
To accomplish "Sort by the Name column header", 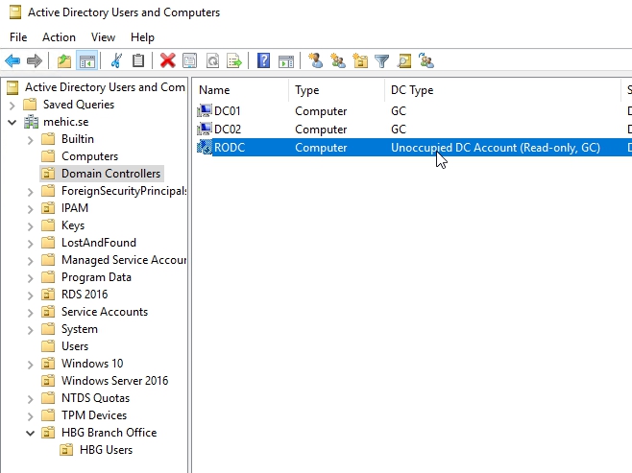I will click(240, 90).
